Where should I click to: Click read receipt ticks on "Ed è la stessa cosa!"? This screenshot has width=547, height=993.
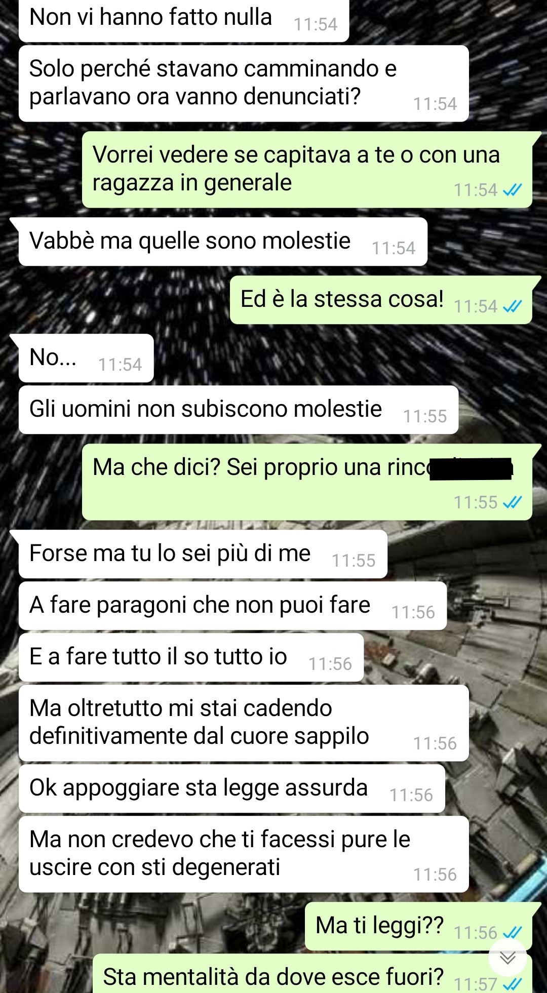(x=513, y=306)
